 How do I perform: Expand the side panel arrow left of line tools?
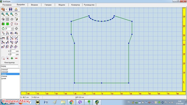(1, 38)
